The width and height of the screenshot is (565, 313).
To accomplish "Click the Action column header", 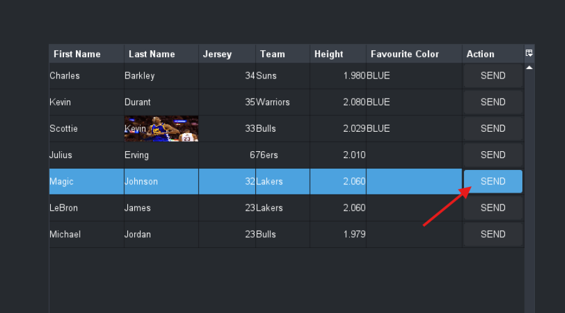I will (x=481, y=54).
